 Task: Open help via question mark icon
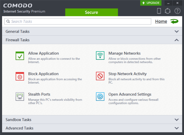coord(176,11)
